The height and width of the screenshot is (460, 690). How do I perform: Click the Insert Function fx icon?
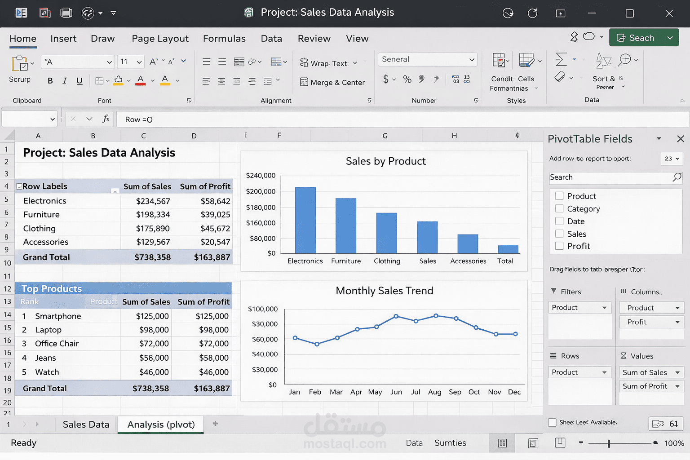click(x=106, y=119)
